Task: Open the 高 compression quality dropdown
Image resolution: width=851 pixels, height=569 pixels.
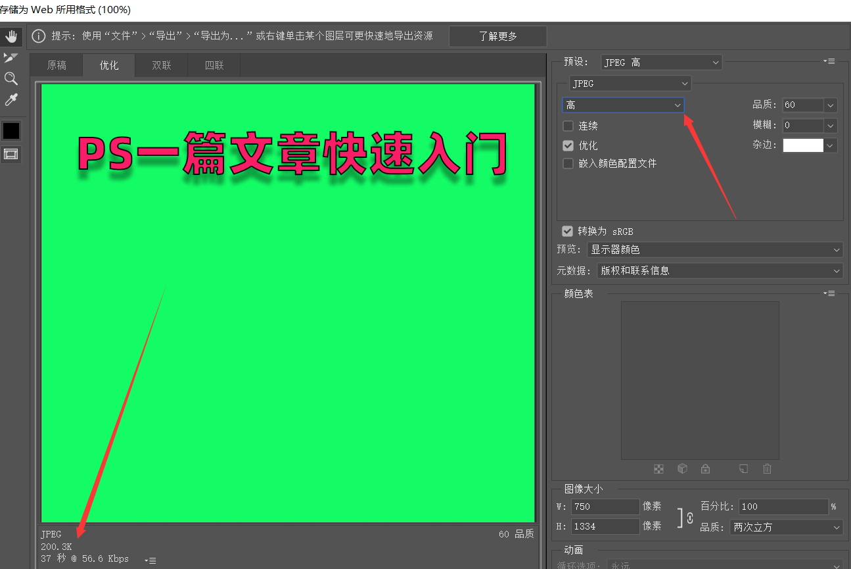Action: click(623, 105)
